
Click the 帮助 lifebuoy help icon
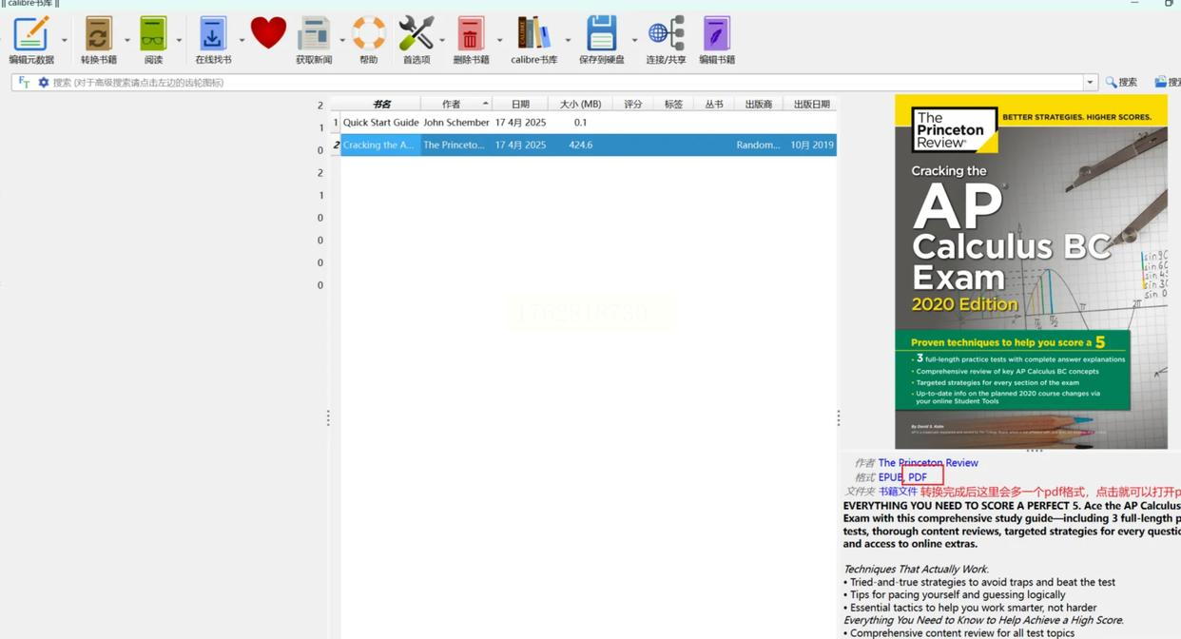click(x=368, y=35)
